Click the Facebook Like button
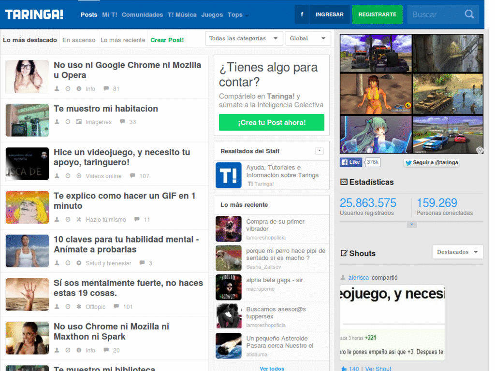495x371 pixels. point(351,162)
